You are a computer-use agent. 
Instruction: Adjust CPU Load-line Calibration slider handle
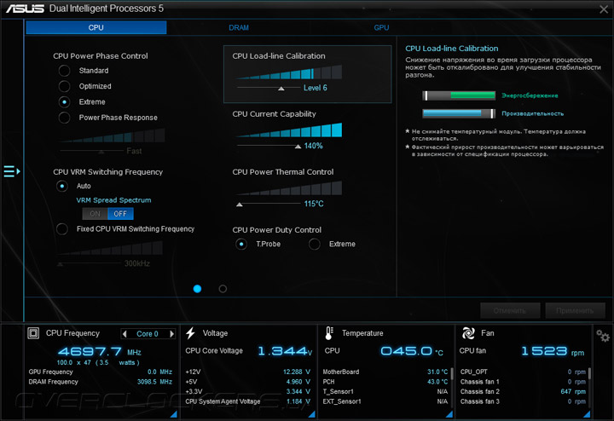pos(281,89)
